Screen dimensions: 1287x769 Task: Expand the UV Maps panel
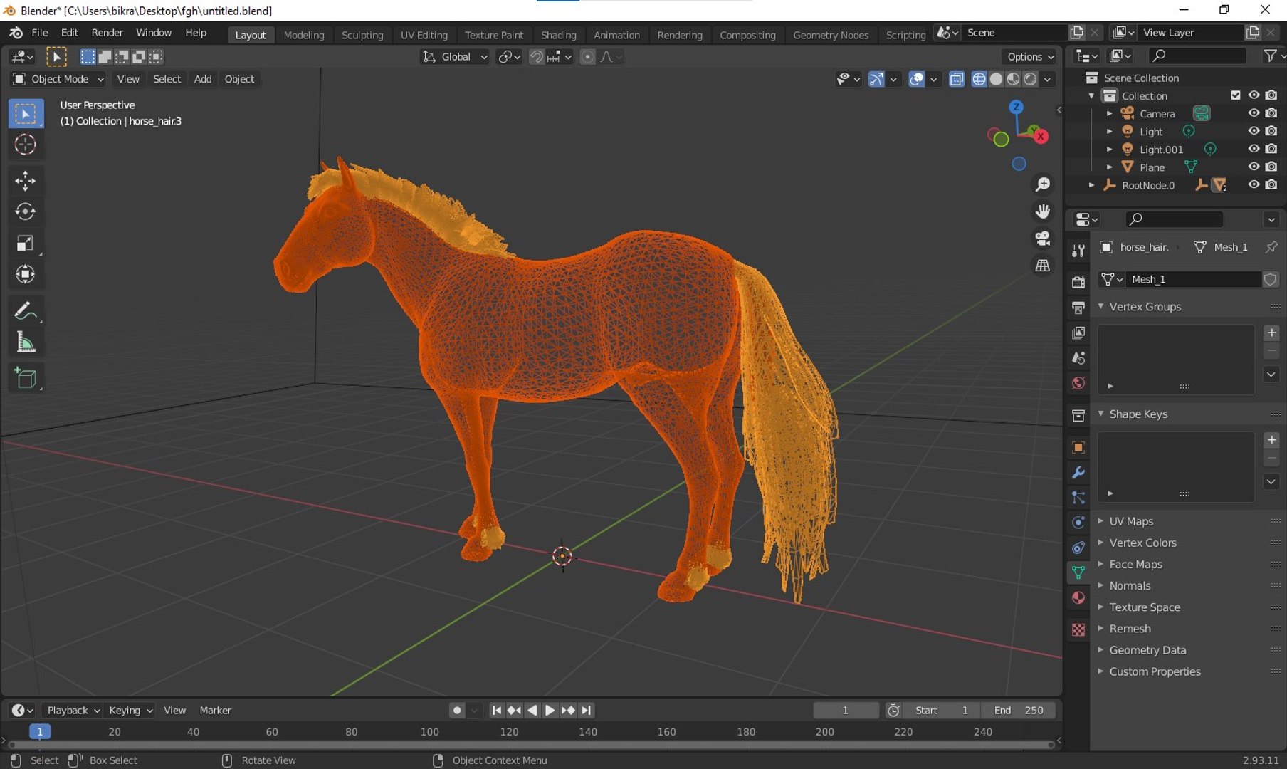click(x=1131, y=521)
